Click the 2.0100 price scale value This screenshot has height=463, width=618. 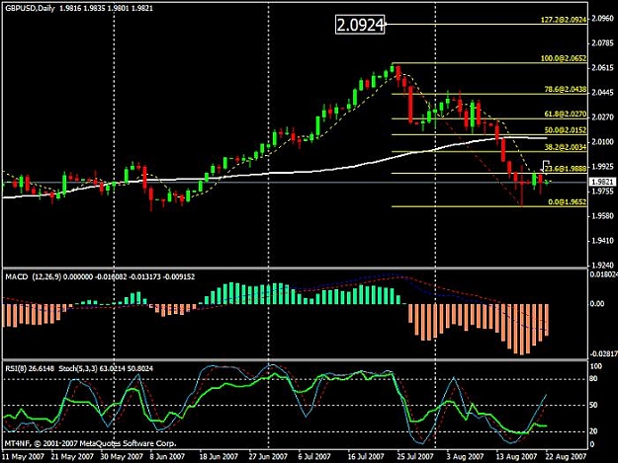point(603,141)
